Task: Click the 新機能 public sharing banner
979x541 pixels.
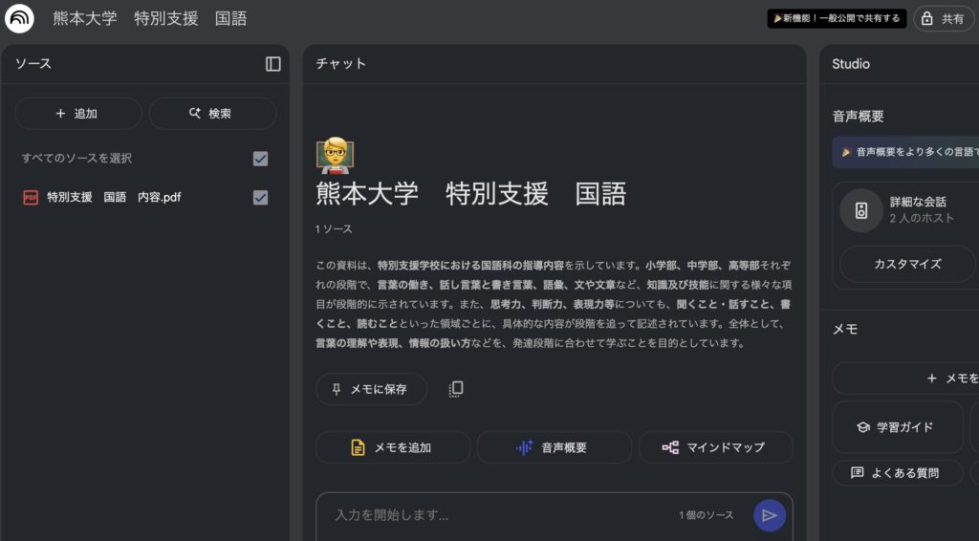Action: (837, 18)
